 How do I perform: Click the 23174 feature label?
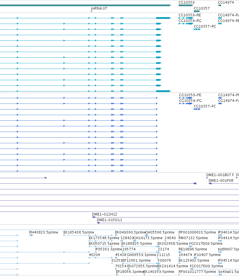click(x=163, y=249)
